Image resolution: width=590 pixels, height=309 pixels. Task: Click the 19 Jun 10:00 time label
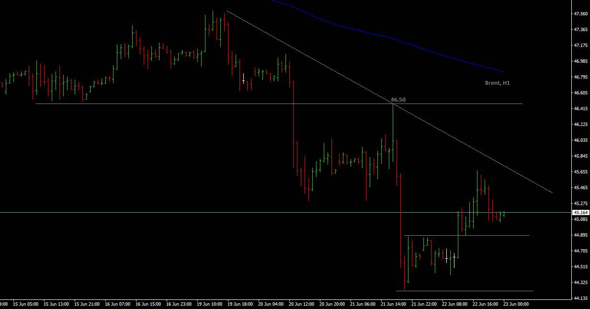209,304
